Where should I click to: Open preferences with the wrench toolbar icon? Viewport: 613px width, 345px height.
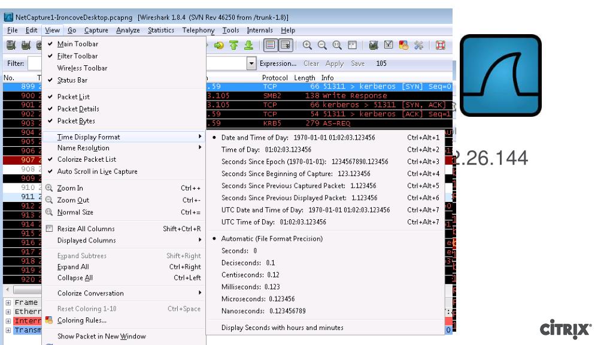coord(418,46)
